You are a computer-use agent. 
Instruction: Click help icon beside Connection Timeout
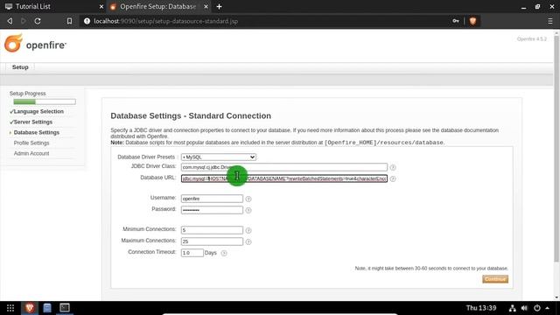224,253
